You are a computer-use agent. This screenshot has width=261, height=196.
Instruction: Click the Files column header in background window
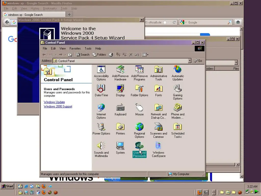pos(227,68)
